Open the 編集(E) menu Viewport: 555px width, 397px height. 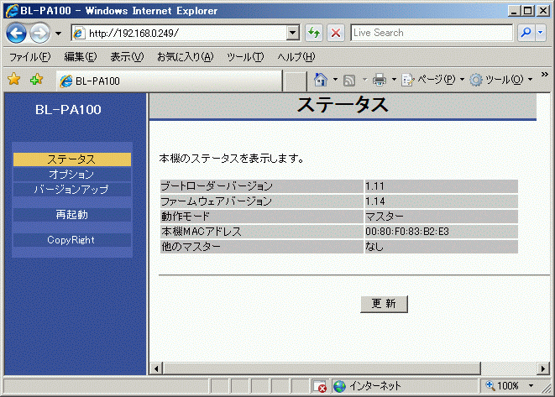[x=81, y=56]
